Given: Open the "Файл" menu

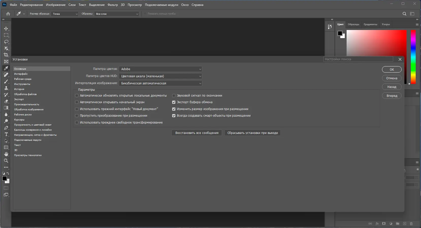Looking at the screenshot, I should [13, 5].
